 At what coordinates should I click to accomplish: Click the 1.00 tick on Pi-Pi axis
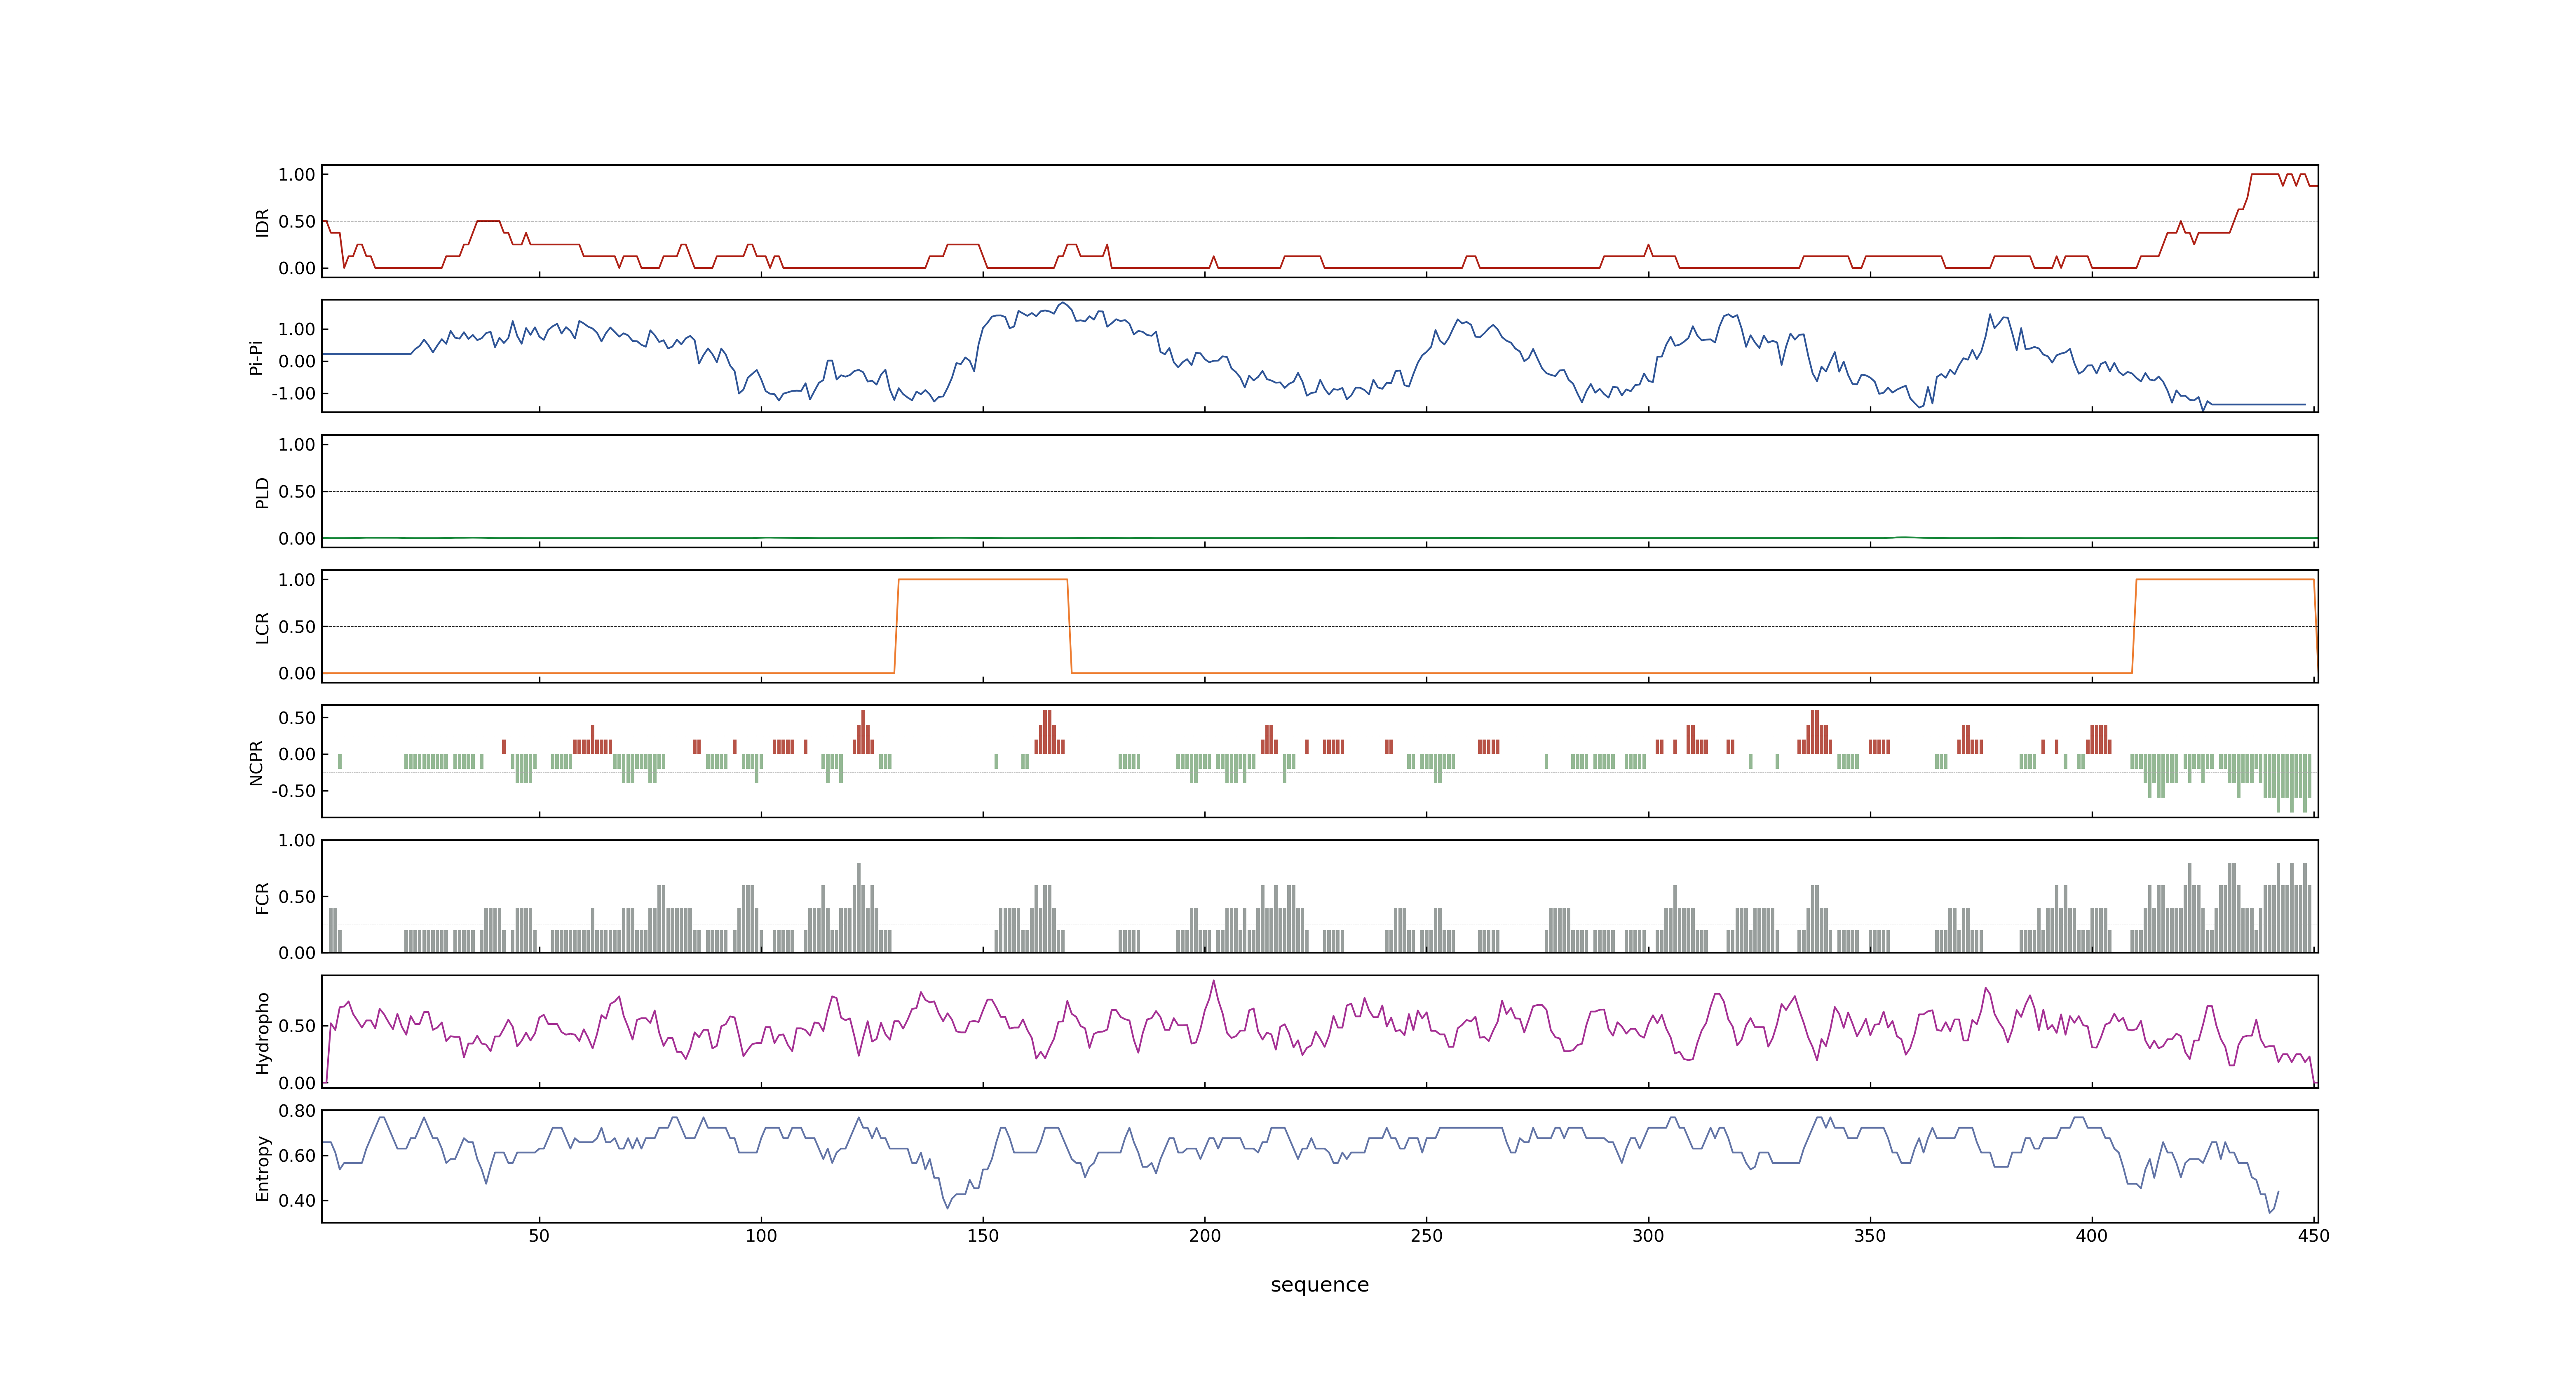[x=297, y=329]
